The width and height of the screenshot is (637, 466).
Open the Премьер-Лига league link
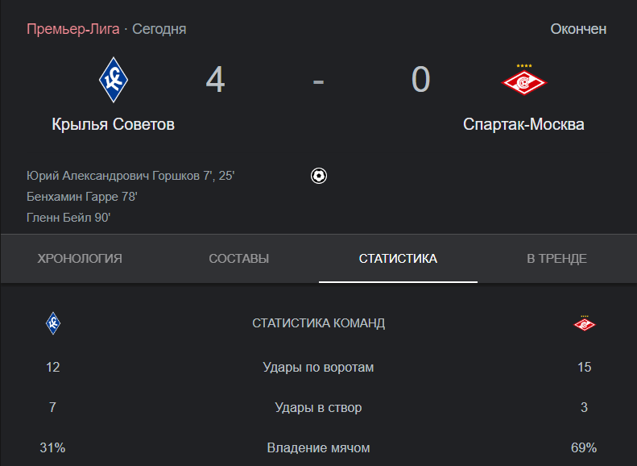(73, 29)
